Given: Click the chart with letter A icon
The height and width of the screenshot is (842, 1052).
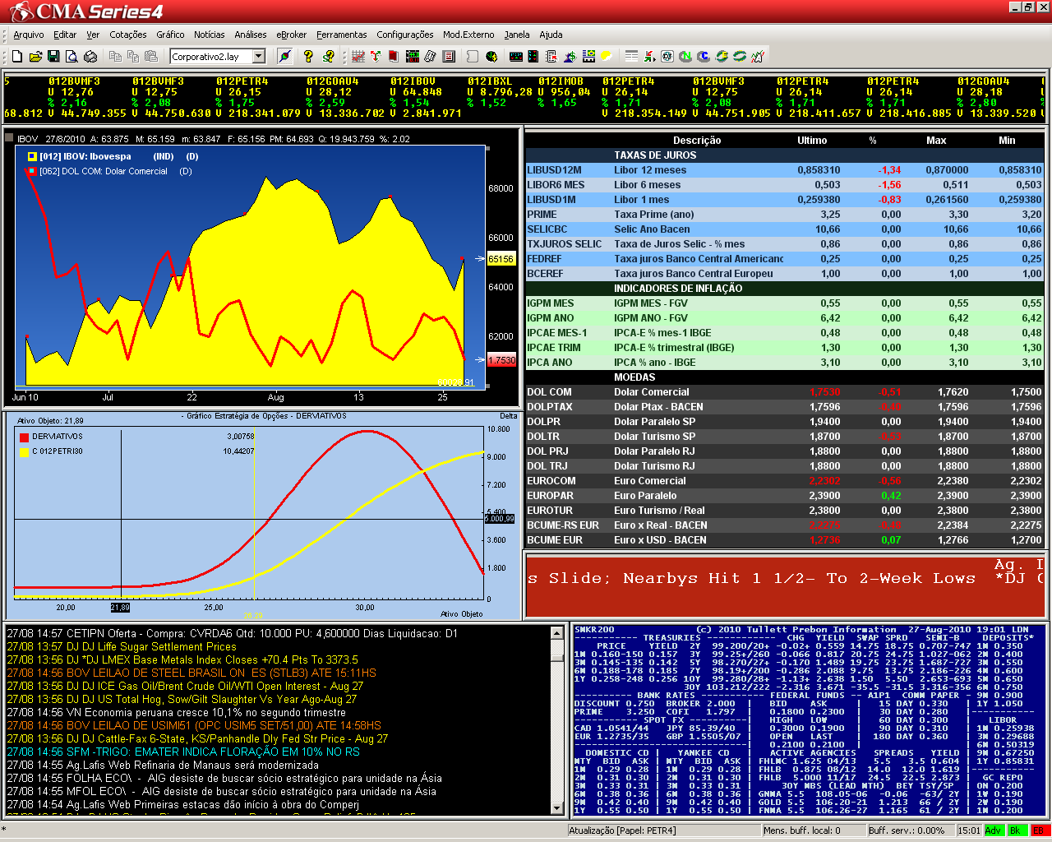Looking at the screenshot, I should (x=758, y=56).
